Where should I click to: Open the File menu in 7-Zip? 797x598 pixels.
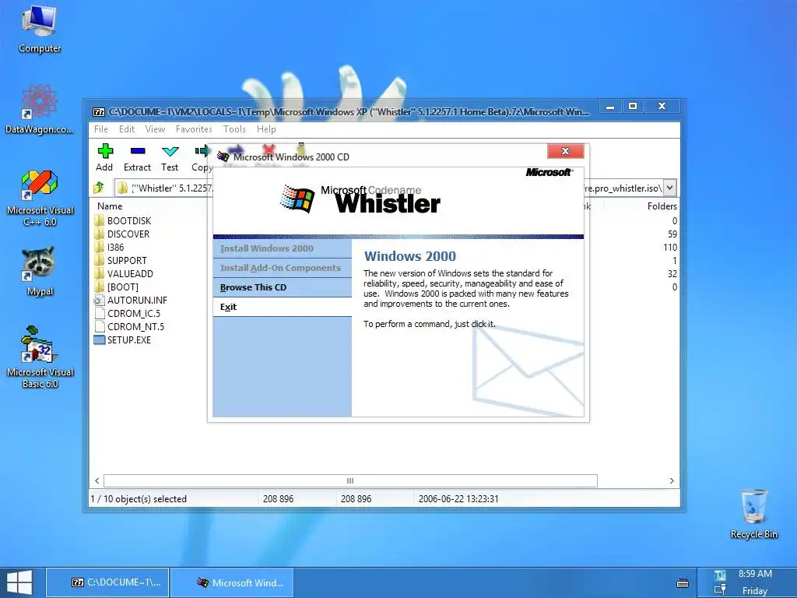pyautogui.click(x=101, y=129)
